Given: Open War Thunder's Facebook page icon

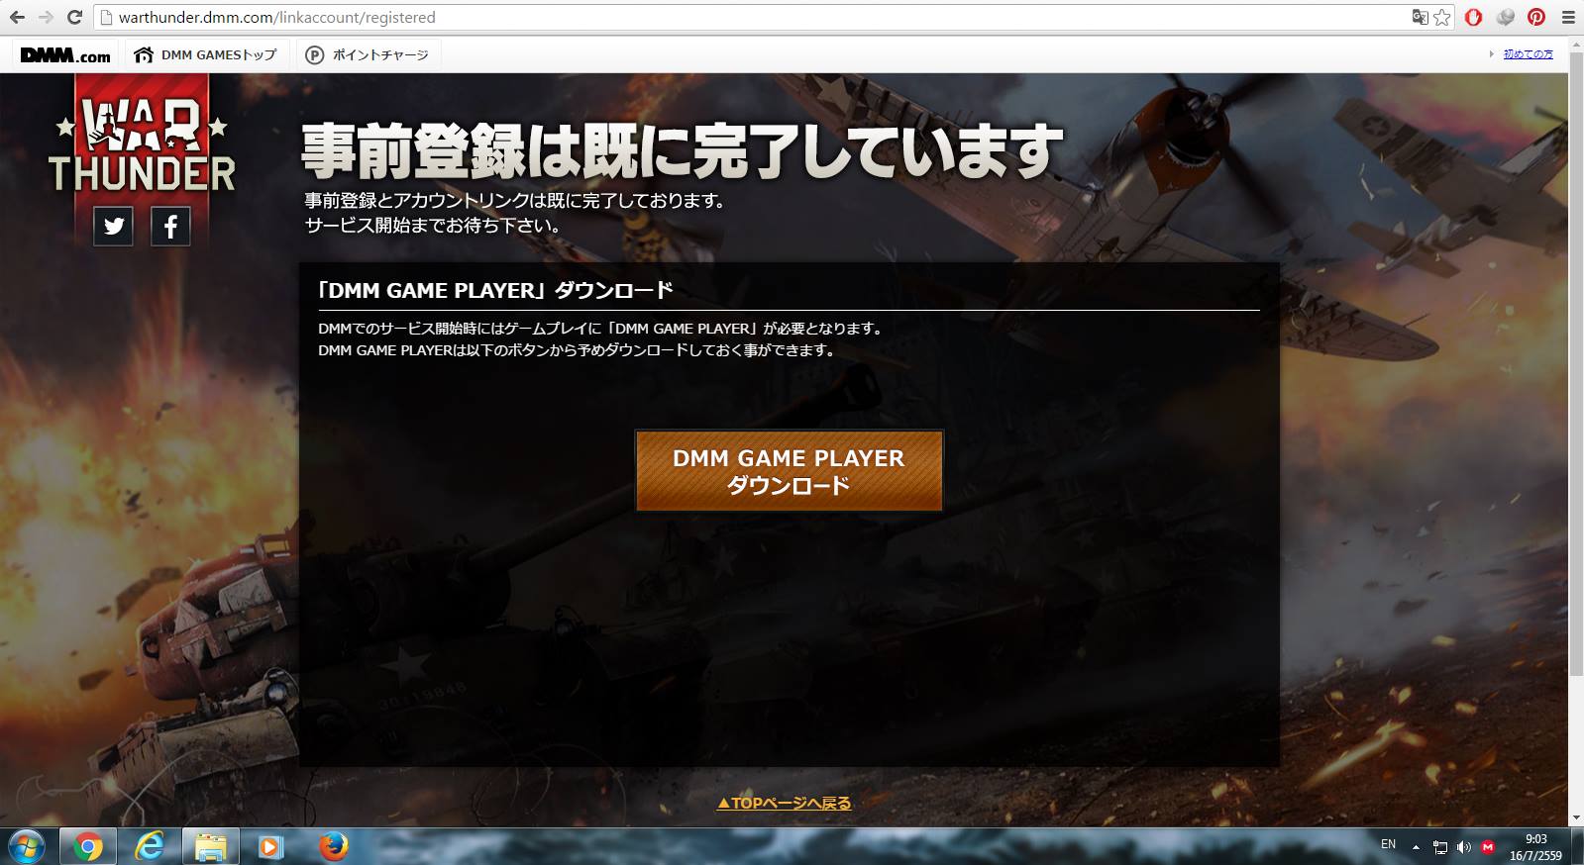Looking at the screenshot, I should click(x=170, y=227).
